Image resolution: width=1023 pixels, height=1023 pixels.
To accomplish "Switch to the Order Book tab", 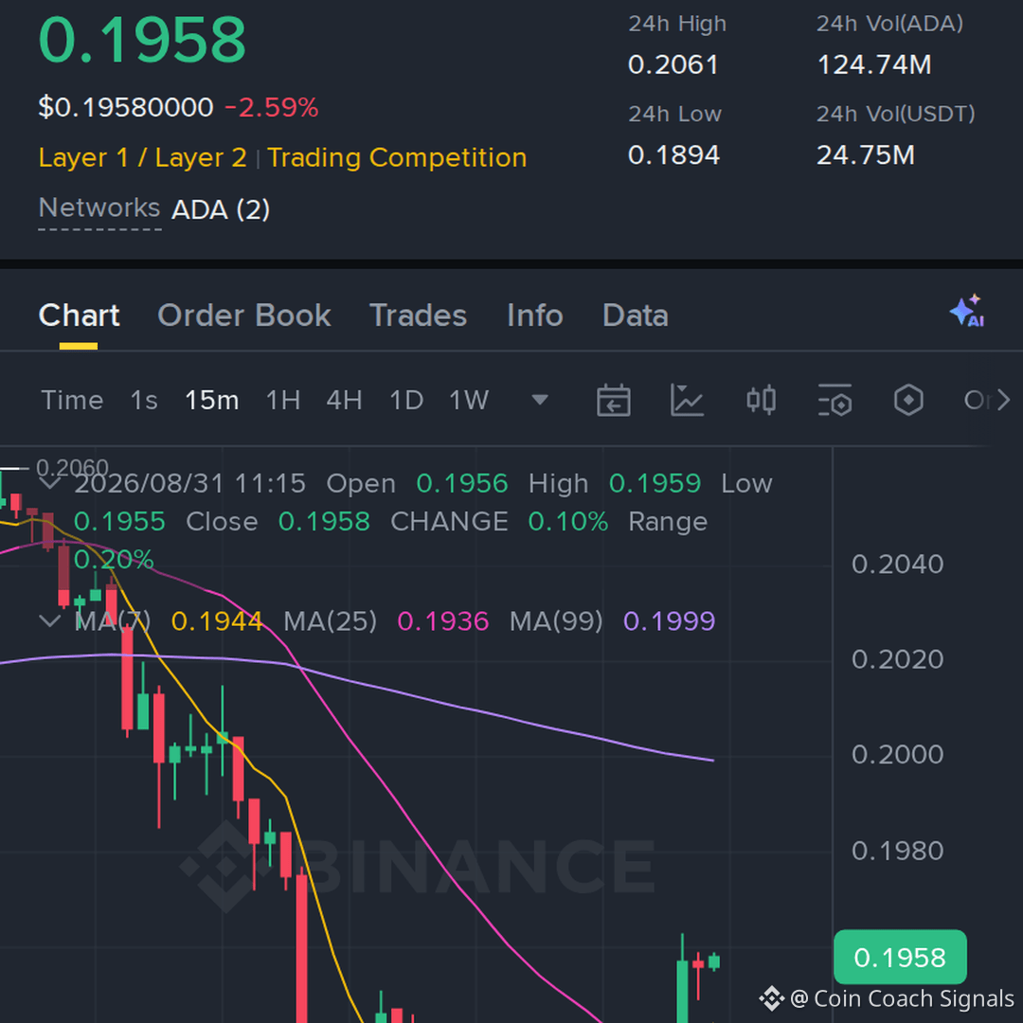I will tap(244, 315).
